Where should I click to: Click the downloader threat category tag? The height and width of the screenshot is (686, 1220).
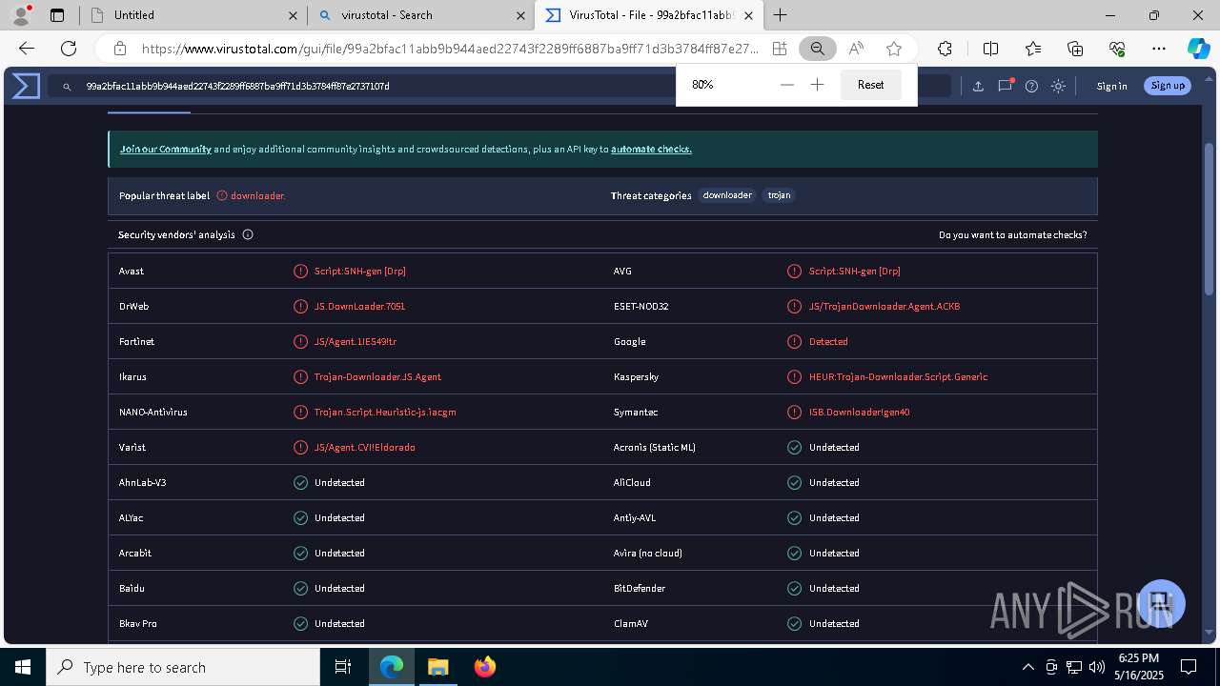(727, 195)
